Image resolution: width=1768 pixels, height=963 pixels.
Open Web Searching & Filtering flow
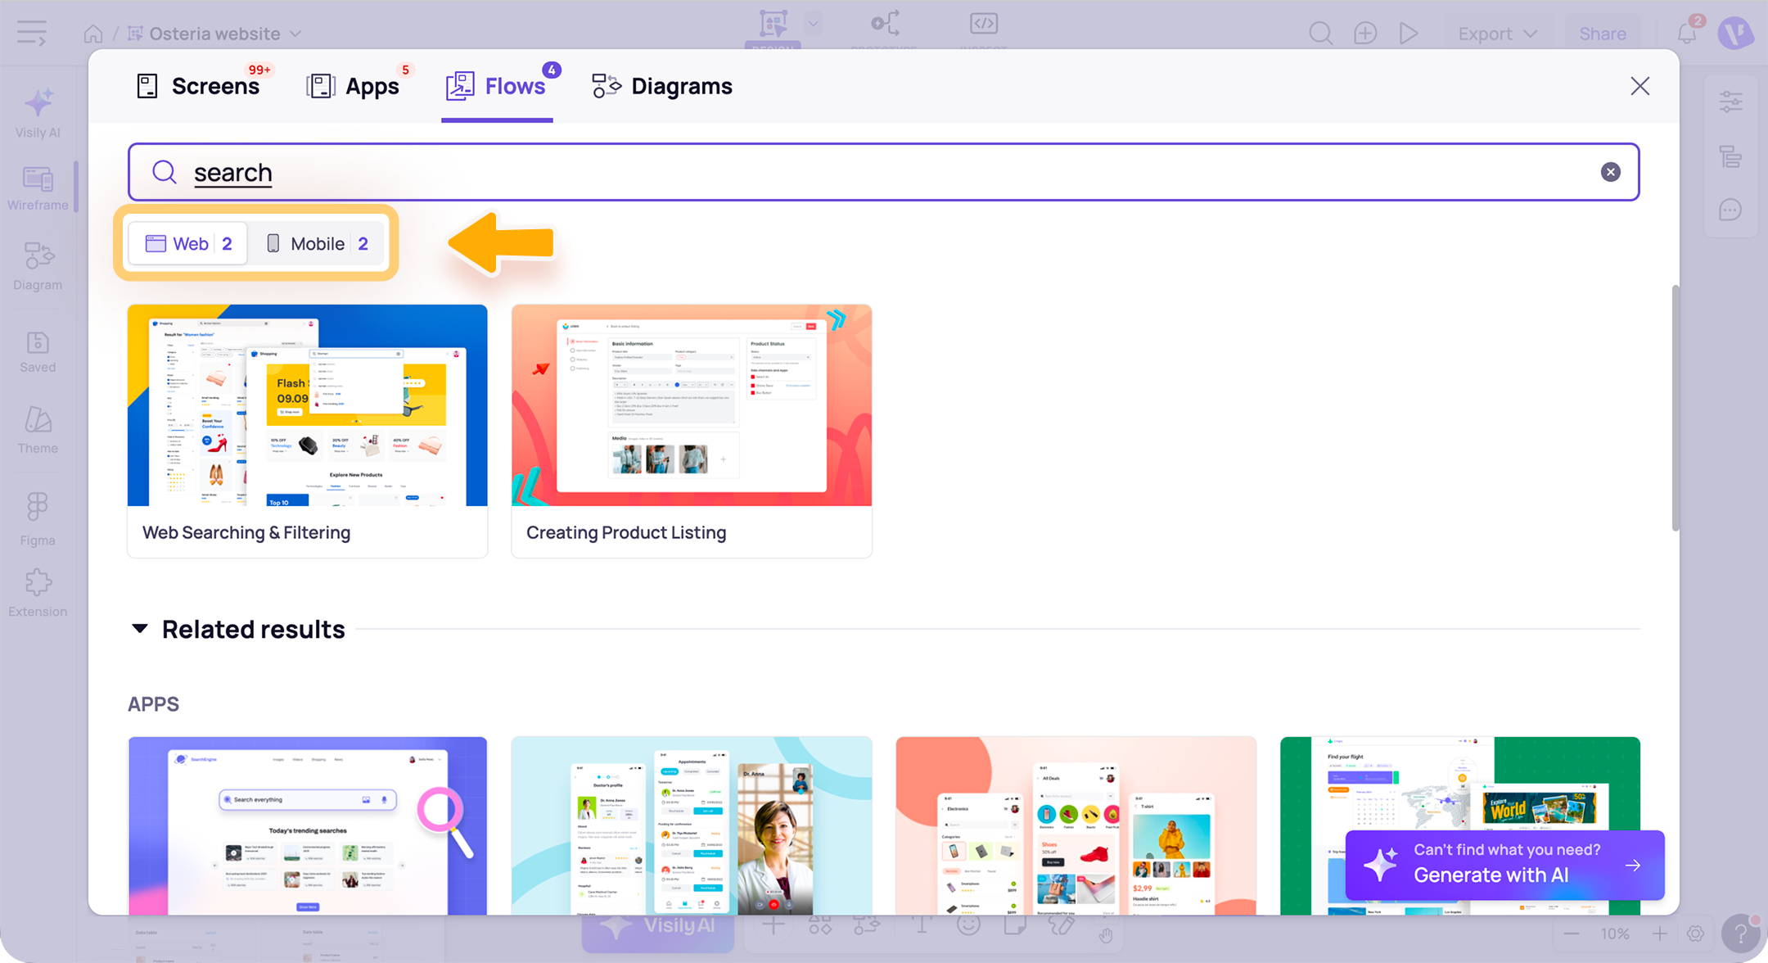307,431
